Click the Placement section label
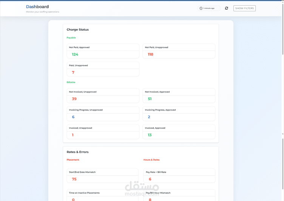The image size is (284, 201). [73, 160]
